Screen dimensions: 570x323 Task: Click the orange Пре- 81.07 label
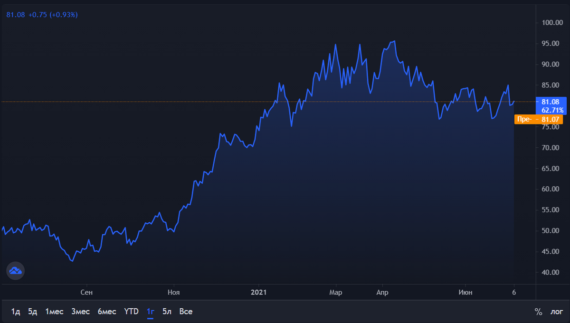pyautogui.click(x=538, y=119)
